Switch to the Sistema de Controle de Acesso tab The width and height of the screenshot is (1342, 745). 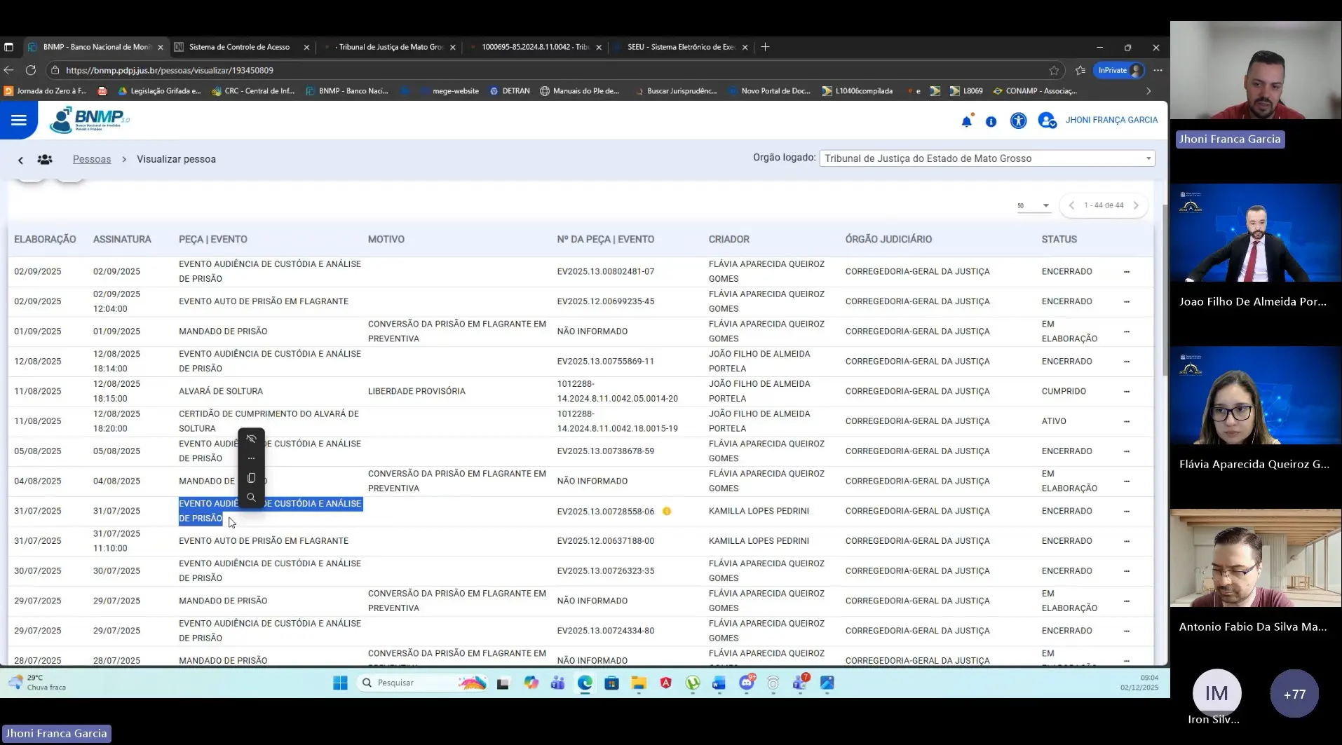239,47
